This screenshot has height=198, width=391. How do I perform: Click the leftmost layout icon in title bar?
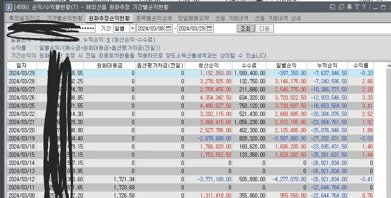333,7
